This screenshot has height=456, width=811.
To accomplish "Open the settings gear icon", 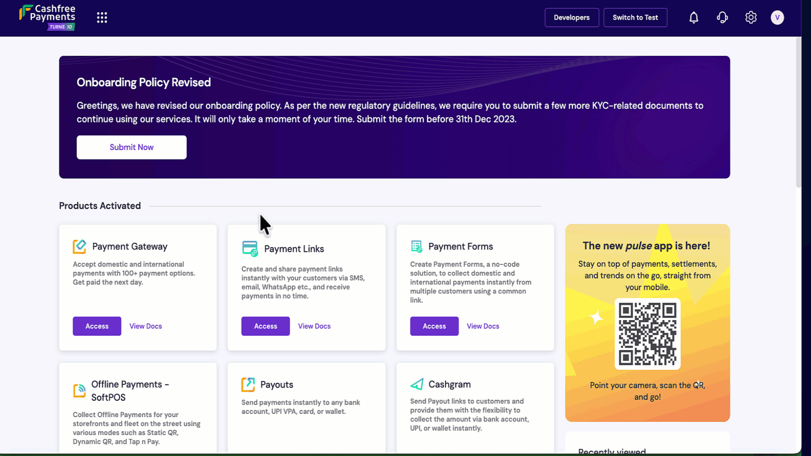I will tap(751, 17).
